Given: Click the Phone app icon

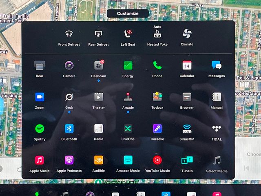Looking at the screenshot, I should click(157, 65).
